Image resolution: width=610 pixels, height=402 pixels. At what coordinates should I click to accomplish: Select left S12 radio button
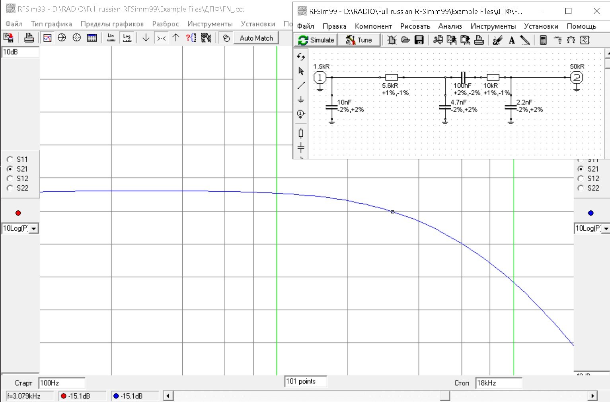10,178
